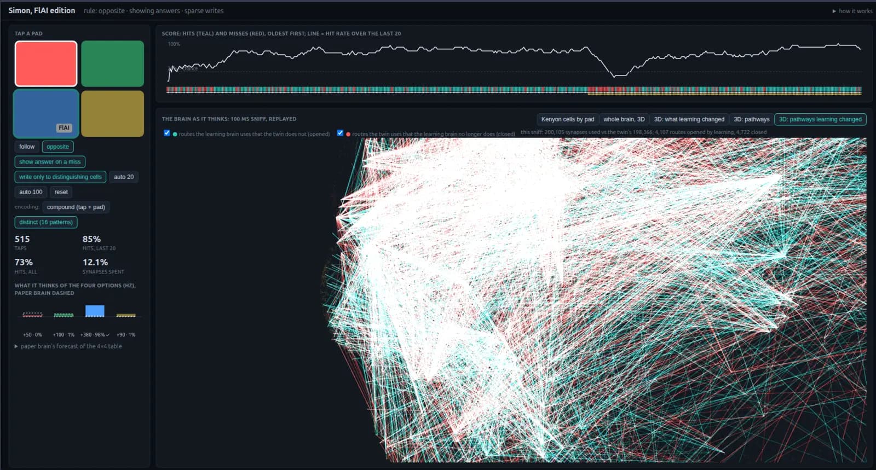The width and height of the screenshot is (876, 470).
Task: Tap the blue pad labeled FlAI
Action: [46, 113]
